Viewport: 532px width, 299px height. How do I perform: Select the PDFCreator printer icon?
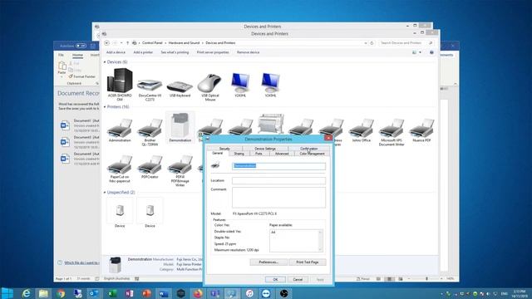[150, 164]
